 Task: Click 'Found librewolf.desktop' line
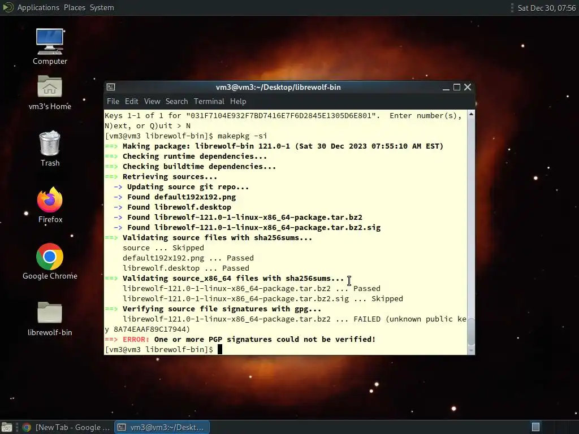coord(172,207)
